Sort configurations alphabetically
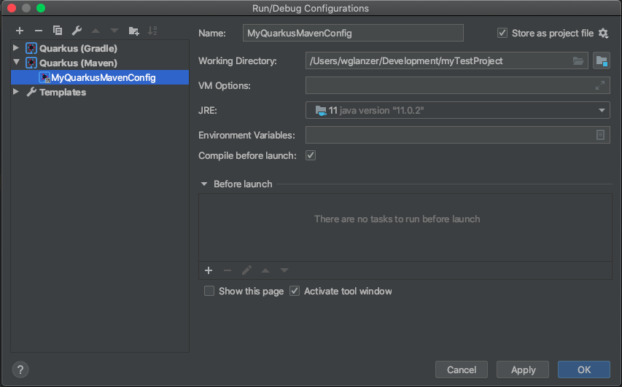This screenshot has height=387, width=622. [x=152, y=31]
